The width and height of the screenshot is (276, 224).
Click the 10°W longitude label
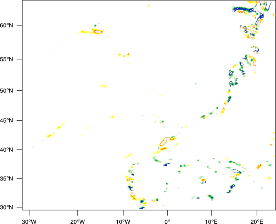point(123,222)
